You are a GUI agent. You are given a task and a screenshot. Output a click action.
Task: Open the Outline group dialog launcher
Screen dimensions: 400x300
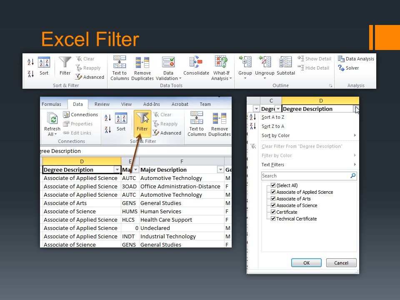click(330, 86)
